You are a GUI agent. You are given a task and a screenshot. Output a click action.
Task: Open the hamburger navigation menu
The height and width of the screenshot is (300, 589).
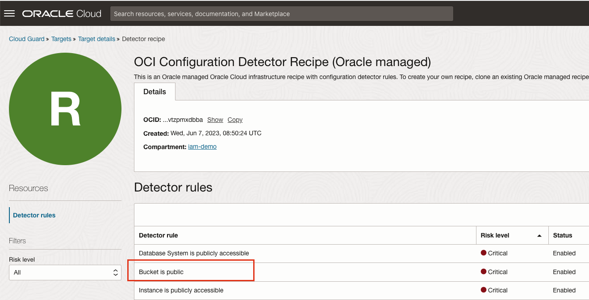point(9,13)
